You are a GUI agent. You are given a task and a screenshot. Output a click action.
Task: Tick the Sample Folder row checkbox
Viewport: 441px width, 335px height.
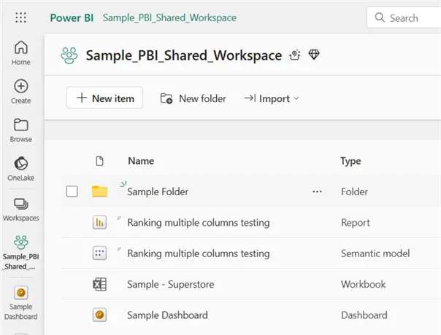point(72,192)
